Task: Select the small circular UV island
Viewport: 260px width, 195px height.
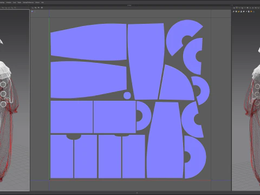Action: tap(127, 95)
